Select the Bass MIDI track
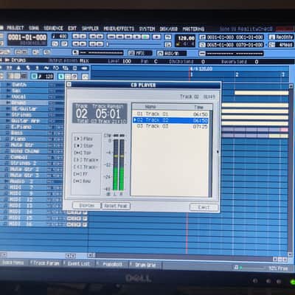This screenshot has width=295, height=295. [x=17, y=133]
